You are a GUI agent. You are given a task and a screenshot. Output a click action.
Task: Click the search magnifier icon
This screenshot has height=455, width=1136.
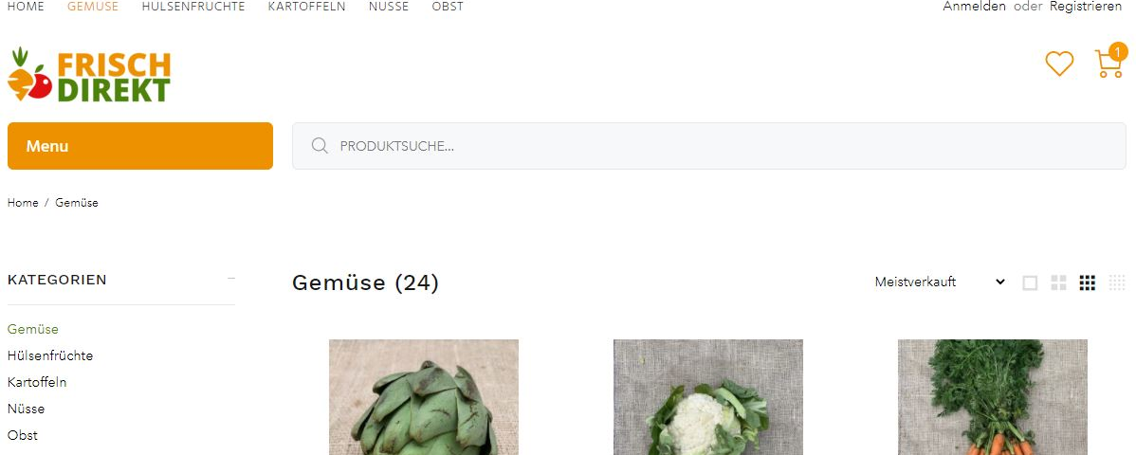point(320,146)
